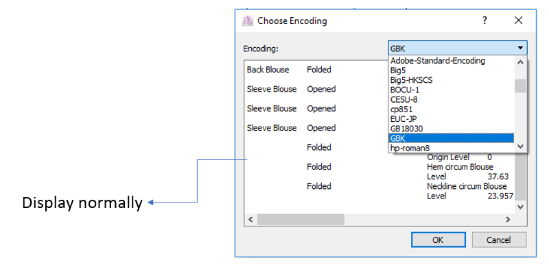The width and height of the screenshot is (549, 273).
Task: Pick EUC-JP encoding entry
Action: [x=404, y=119]
